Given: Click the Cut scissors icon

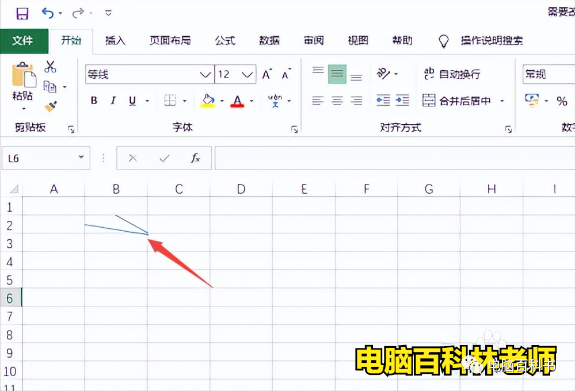Looking at the screenshot, I should pos(50,67).
